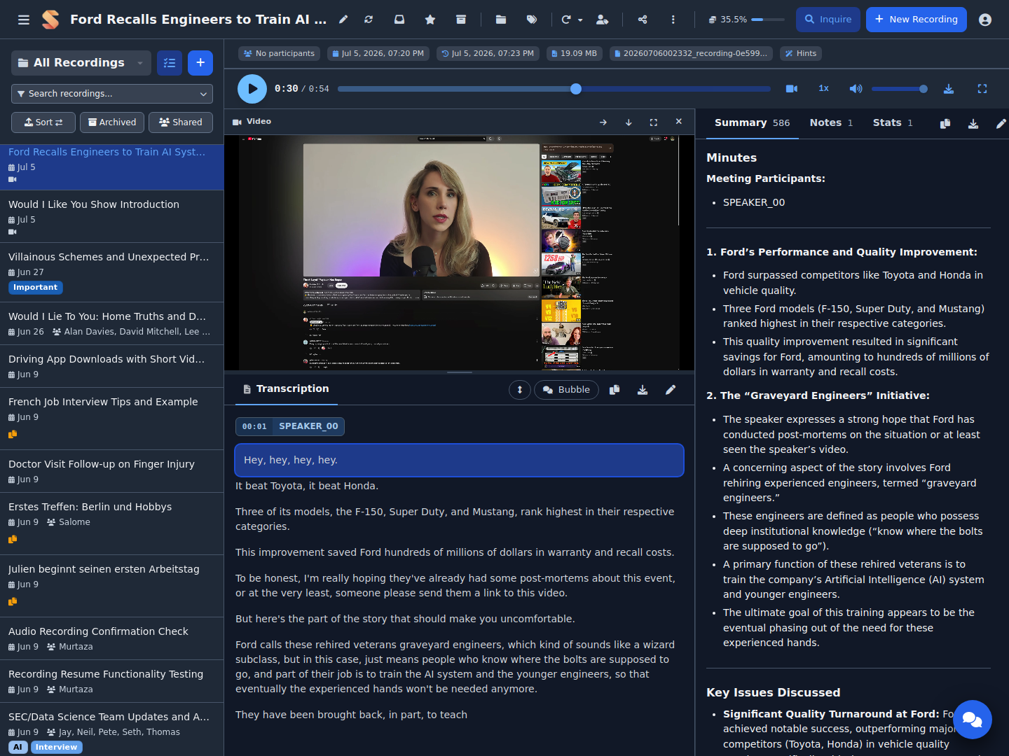Open the reprocess dropdown arrow
1009x756 pixels.
point(580,20)
